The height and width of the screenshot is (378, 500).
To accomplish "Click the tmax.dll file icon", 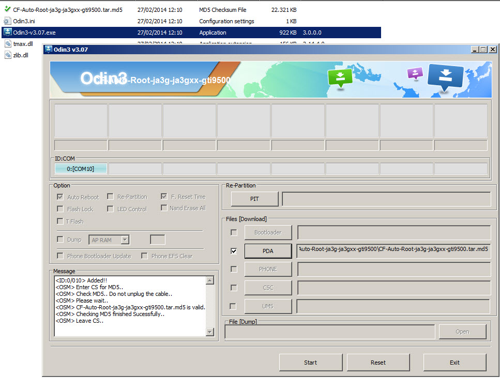I will pos(7,44).
